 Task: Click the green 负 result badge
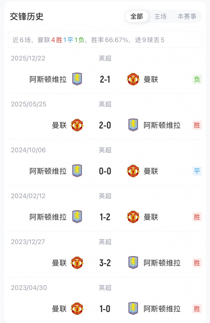tap(197, 79)
